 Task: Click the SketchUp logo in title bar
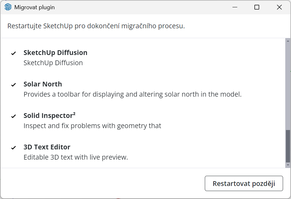[8, 7]
